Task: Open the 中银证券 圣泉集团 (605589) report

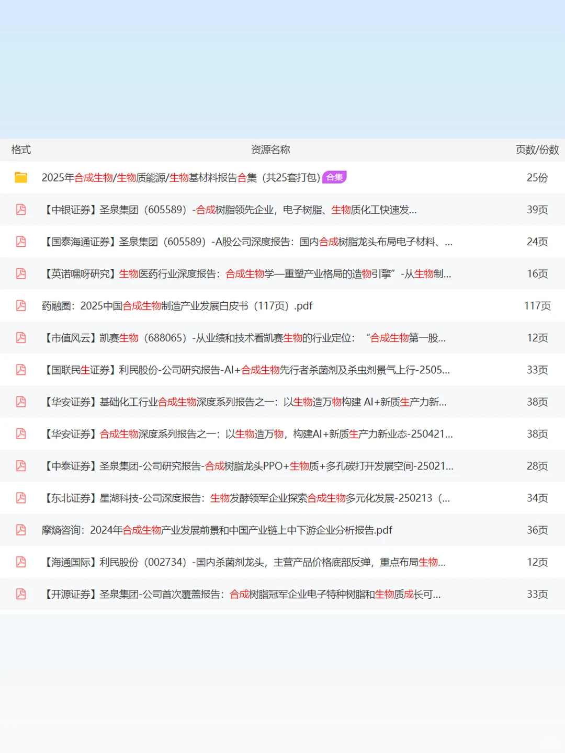Action: tap(229, 210)
